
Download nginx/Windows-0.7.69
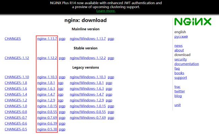(x=88, y=118)
